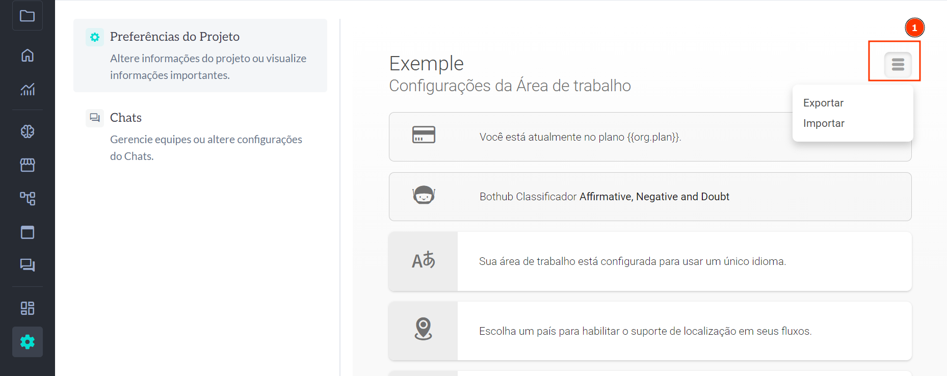Open the dashboard grid icon
947x376 pixels.
click(x=28, y=308)
